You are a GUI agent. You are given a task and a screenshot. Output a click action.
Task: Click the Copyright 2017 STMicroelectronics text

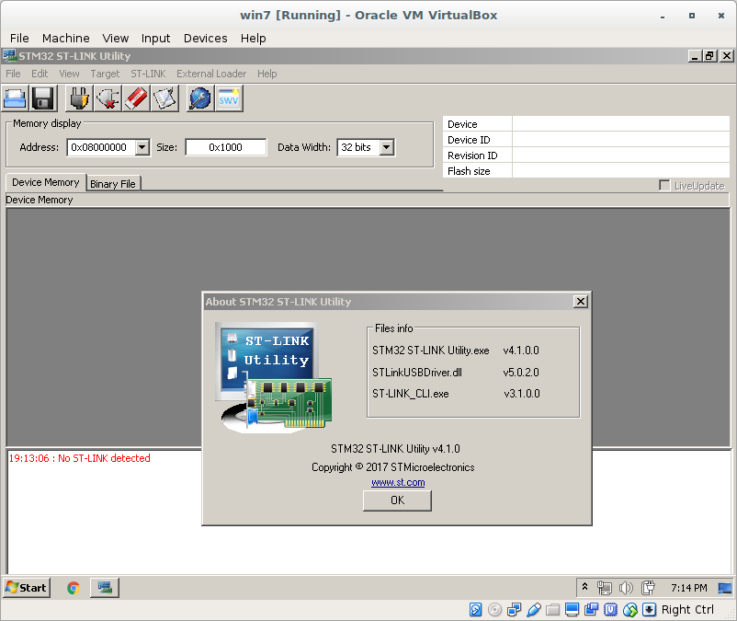click(x=393, y=467)
